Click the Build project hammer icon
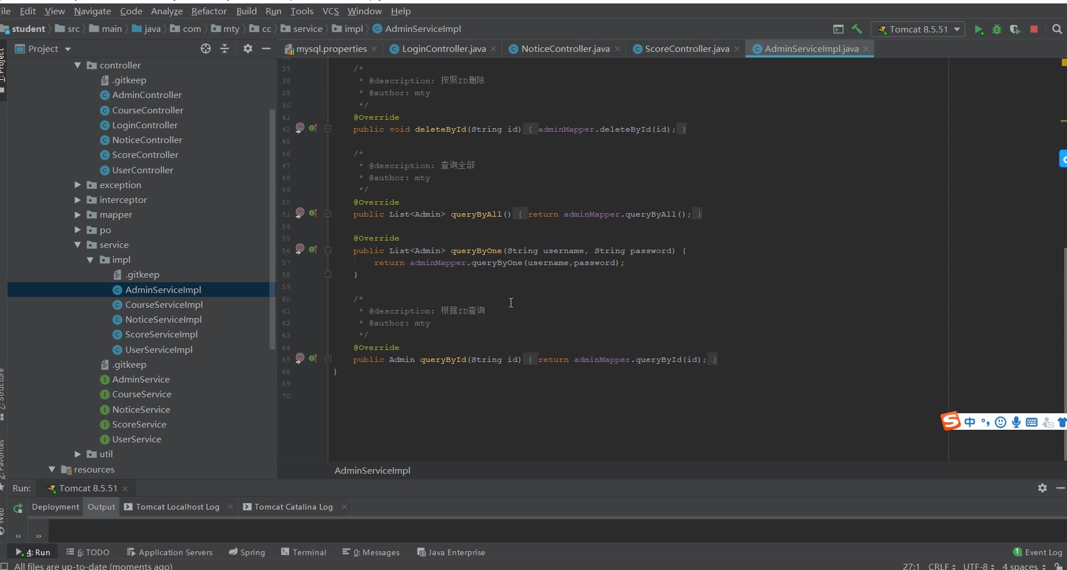Viewport: 1067px width, 570px height. pos(857,29)
